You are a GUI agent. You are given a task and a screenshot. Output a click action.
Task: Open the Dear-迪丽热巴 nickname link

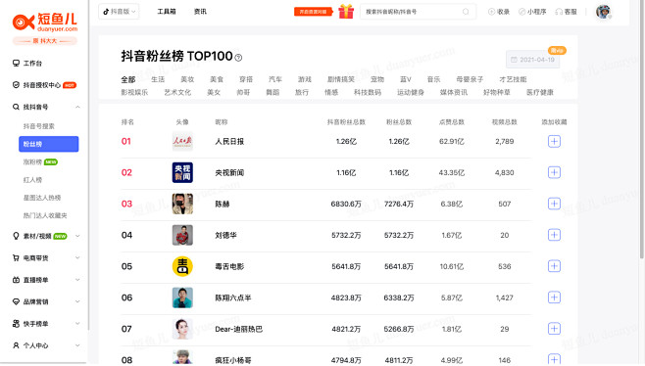click(238, 329)
